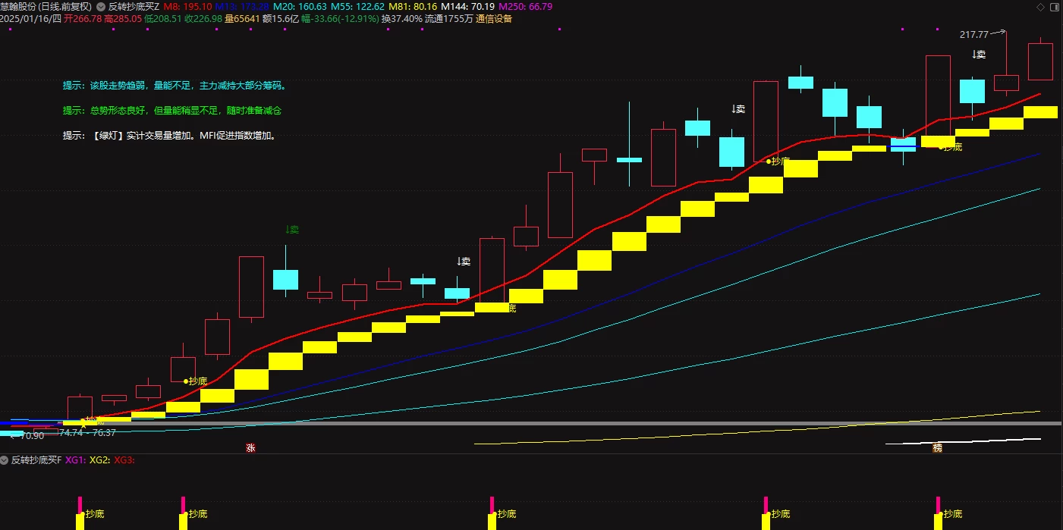
Task: Click the change value 幅-33.66(-12.91%)
Action: (340, 18)
